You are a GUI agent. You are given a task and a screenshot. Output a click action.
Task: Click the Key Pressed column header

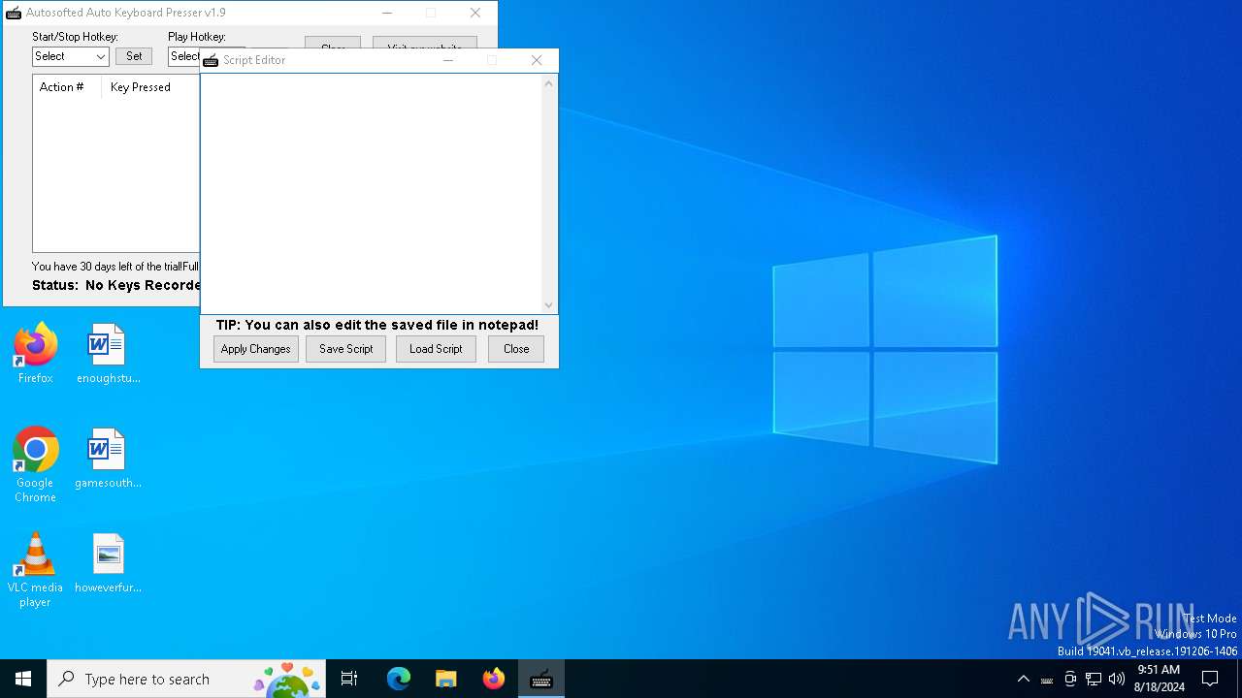[x=150, y=87]
